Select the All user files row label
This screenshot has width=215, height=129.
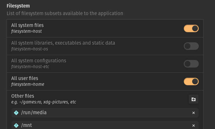click(25, 78)
